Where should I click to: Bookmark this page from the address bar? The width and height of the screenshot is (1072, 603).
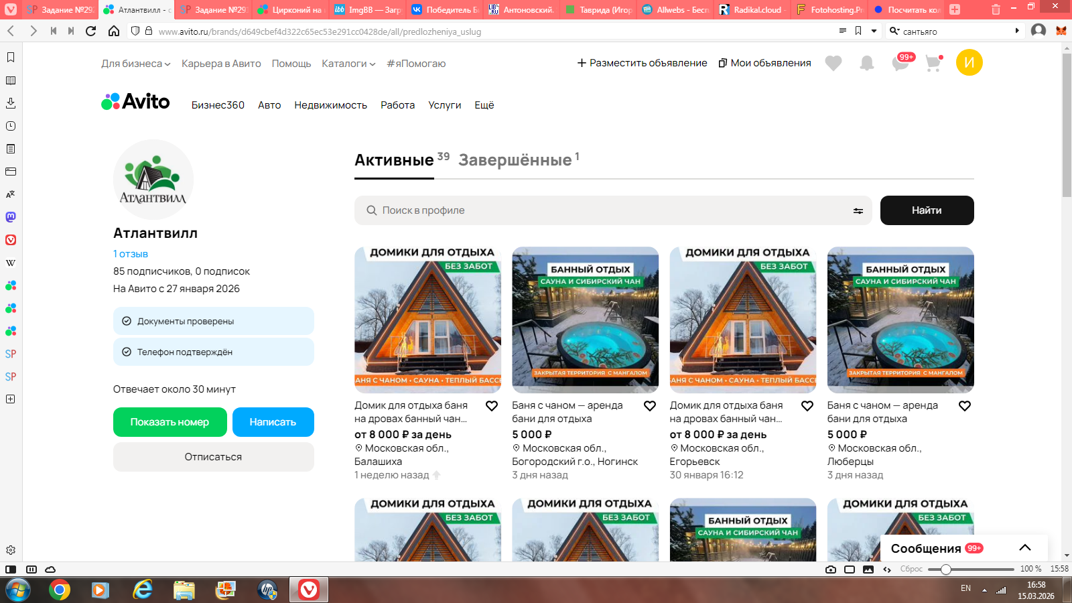pyautogui.click(x=858, y=31)
